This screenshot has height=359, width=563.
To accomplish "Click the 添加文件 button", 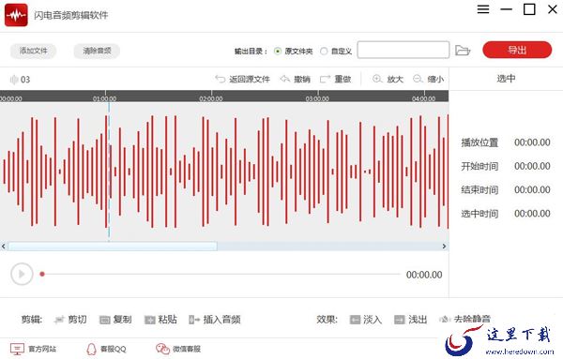I will pos(33,51).
